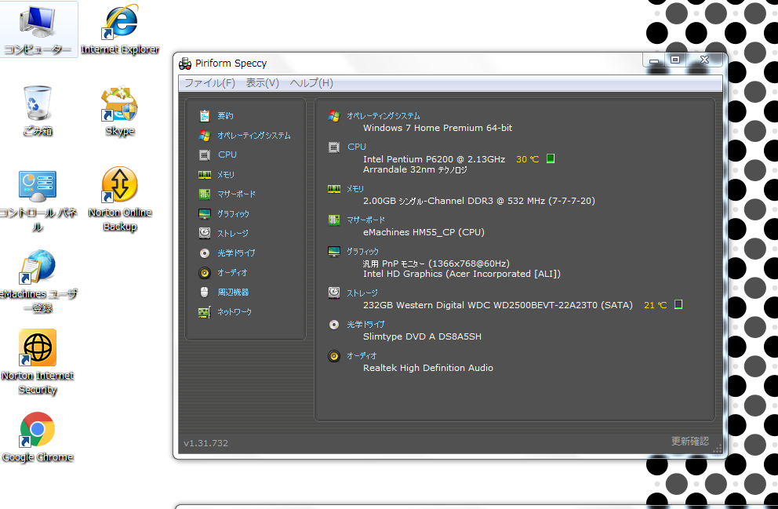Click メモリ heading link in summary pane

coord(355,188)
